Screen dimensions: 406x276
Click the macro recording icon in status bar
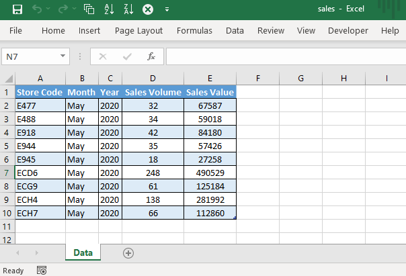42,271
